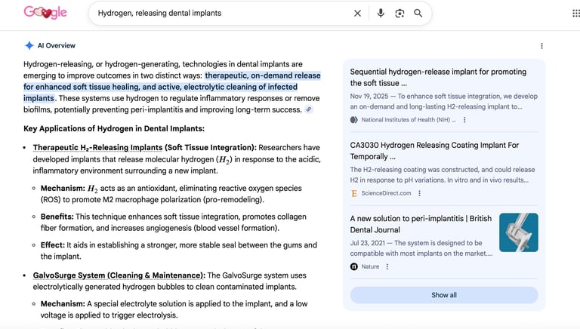Image resolution: width=580 pixels, height=329 pixels.
Task: Open search by image lens
Action: coord(400,13)
